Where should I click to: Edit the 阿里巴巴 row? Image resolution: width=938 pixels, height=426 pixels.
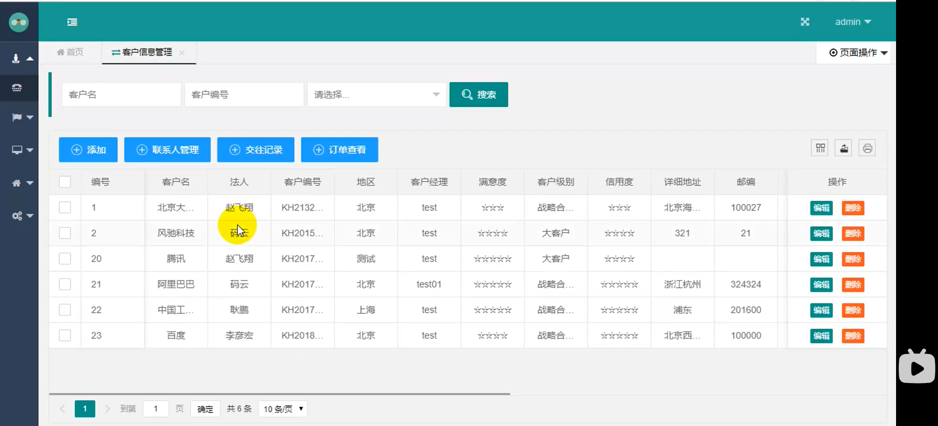tap(821, 285)
